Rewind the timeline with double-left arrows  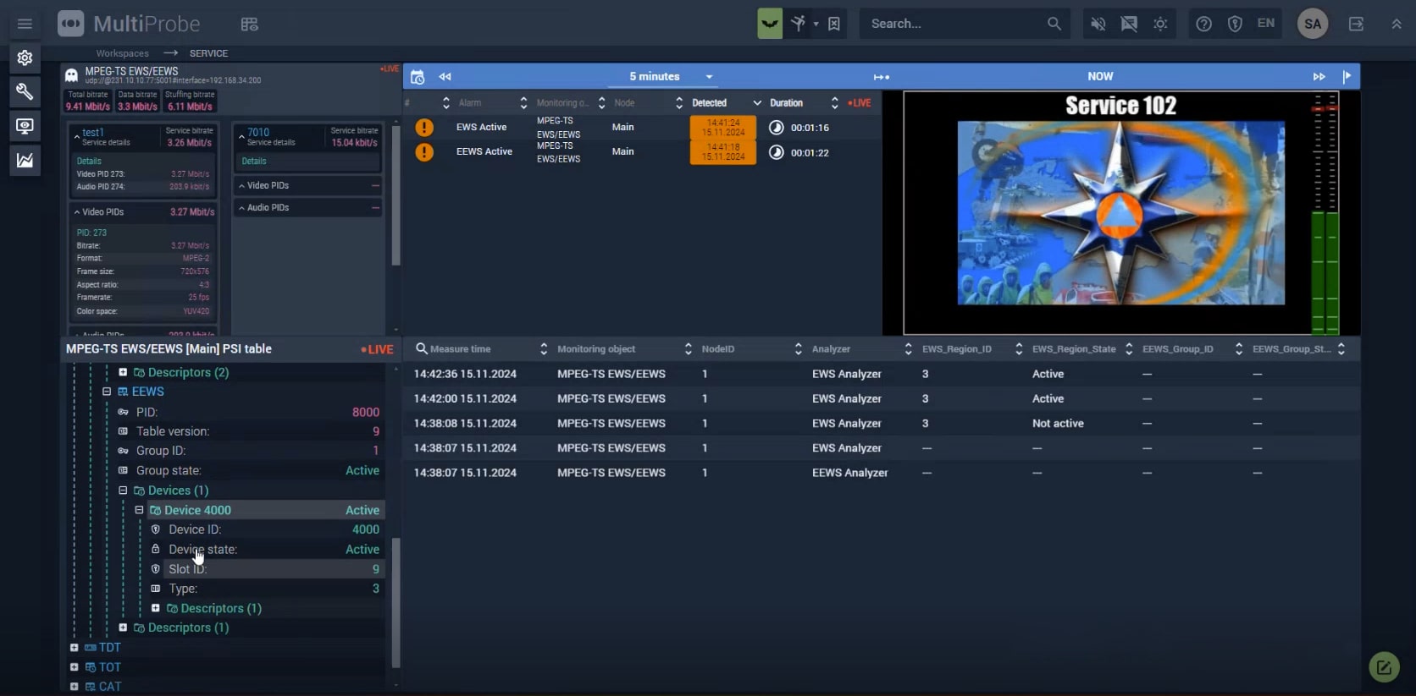(x=445, y=77)
